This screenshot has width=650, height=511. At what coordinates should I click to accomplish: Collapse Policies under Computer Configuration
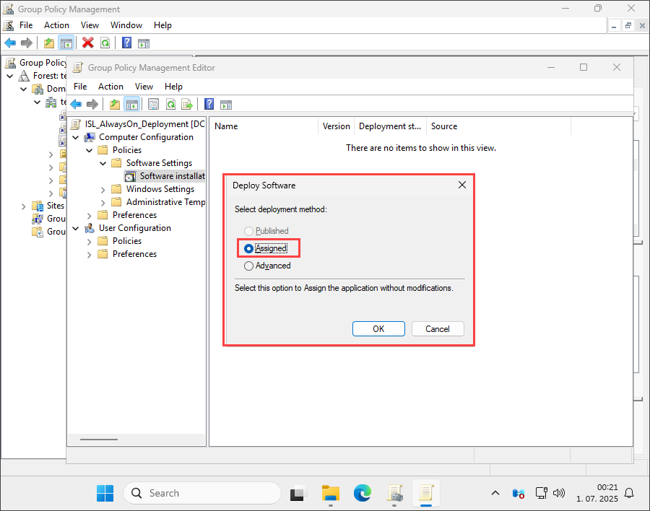click(x=89, y=150)
